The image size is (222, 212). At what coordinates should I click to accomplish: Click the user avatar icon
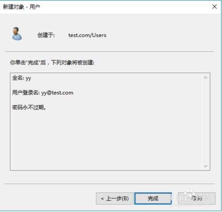17,34
